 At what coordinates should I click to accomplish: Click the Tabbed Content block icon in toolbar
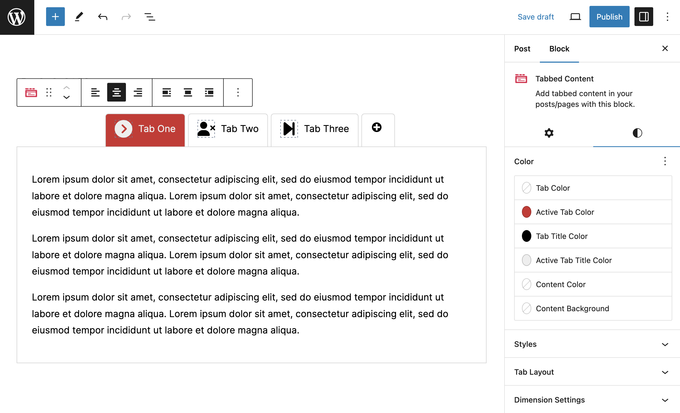tap(31, 92)
